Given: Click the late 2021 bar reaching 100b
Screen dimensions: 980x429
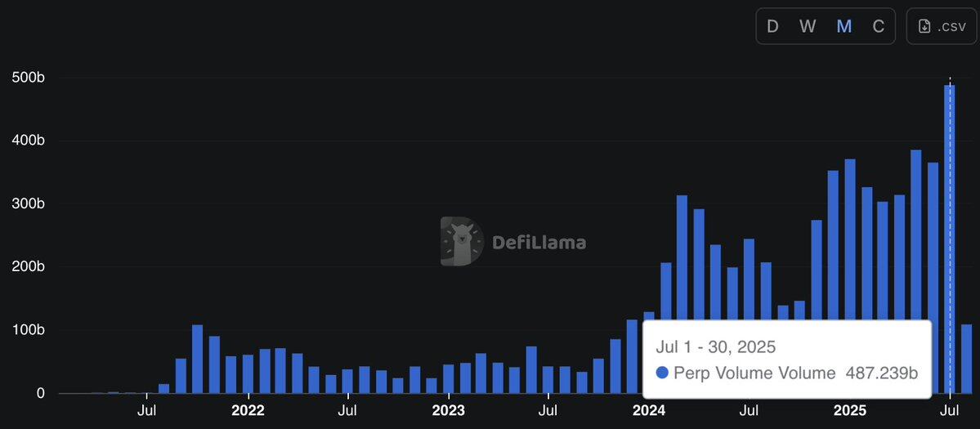Looking at the screenshot, I should point(198,359).
